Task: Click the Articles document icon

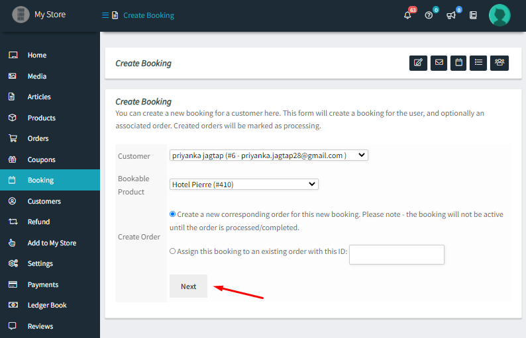Action: 11,97
